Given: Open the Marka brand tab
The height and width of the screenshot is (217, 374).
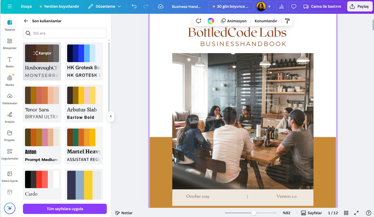Looking at the screenshot, I should 10,80.
